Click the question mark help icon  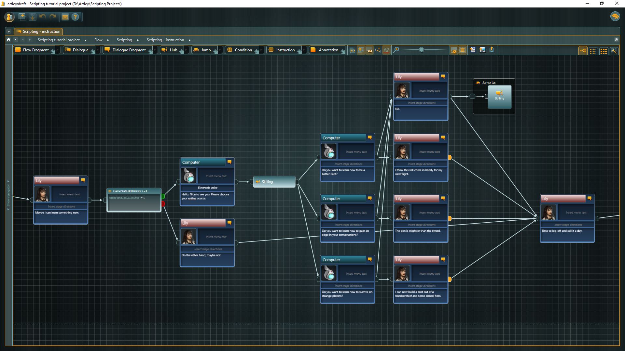(75, 17)
